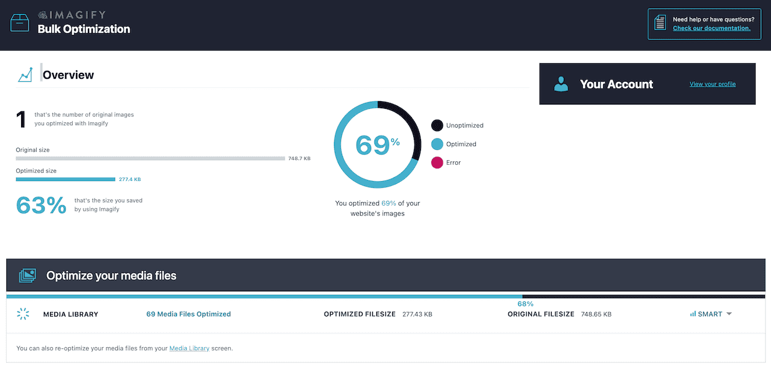This screenshot has width=771, height=367.
Task: Open the View your profile link
Action: [713, 84]
